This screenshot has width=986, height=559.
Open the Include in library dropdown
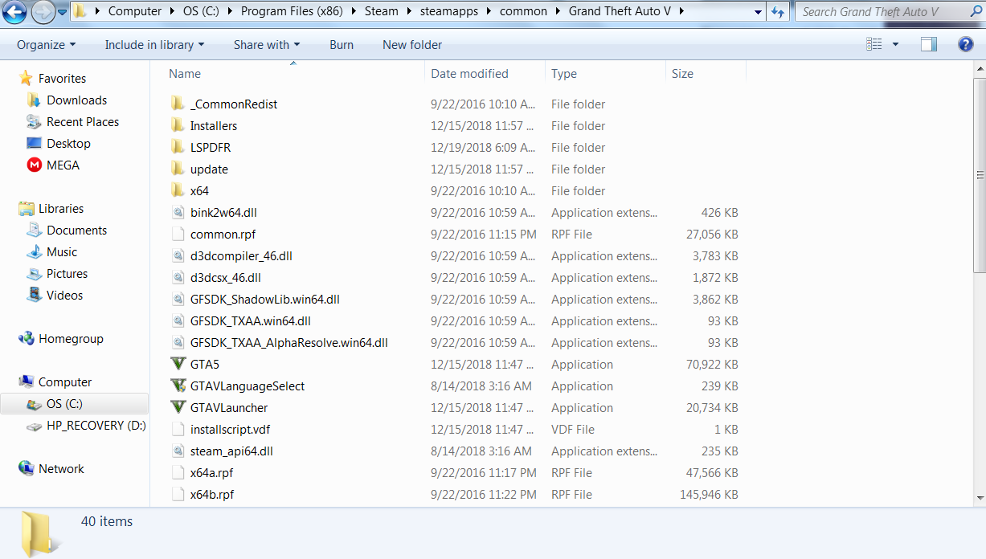pyautogui.click(x=154, y=45)
